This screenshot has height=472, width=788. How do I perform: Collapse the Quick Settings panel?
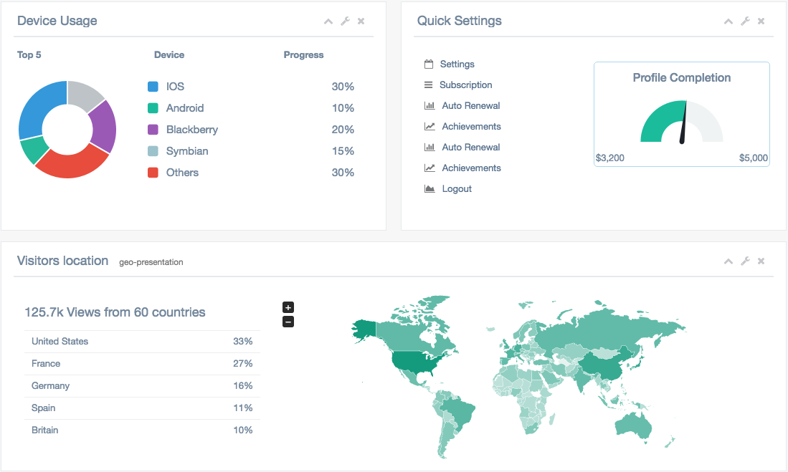[728, 21]
